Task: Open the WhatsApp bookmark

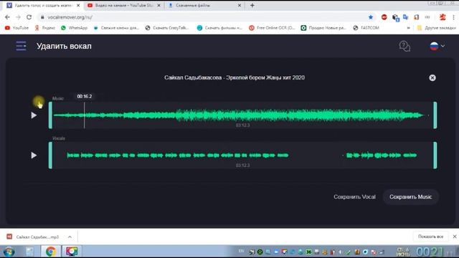Action: [75, 28]
